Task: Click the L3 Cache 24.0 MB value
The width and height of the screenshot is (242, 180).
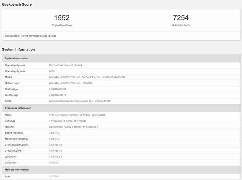Action: click(54, 163)
